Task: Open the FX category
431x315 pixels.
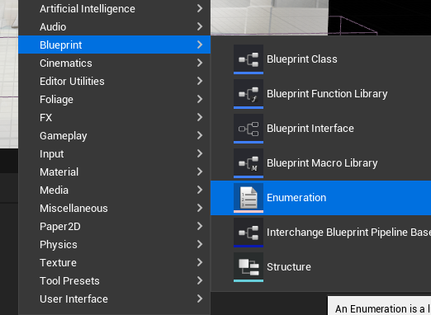Action: coord(114,117)
